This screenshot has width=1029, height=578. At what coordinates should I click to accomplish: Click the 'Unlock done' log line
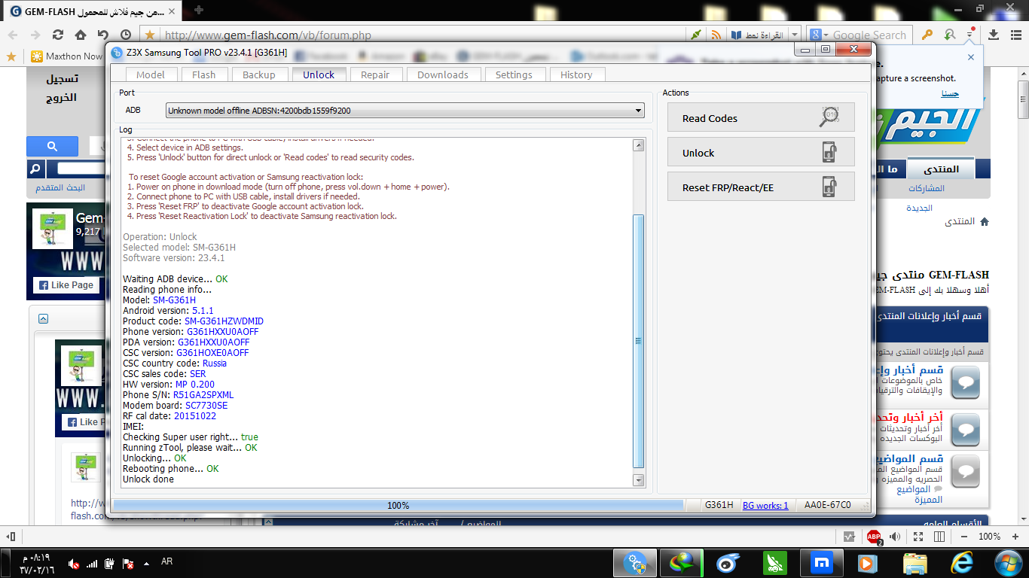click(x=148, y=479)
